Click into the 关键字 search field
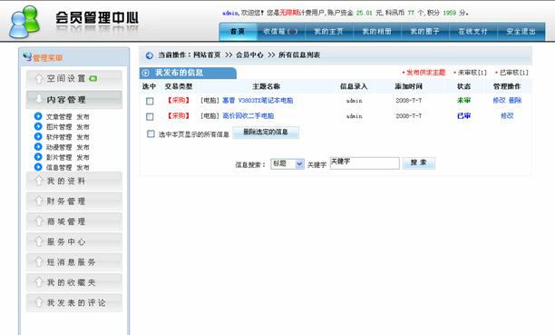 click(x=365, y=163)
